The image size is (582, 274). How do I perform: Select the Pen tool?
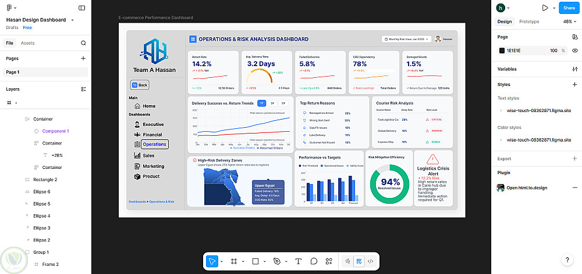tap(276, 261)
